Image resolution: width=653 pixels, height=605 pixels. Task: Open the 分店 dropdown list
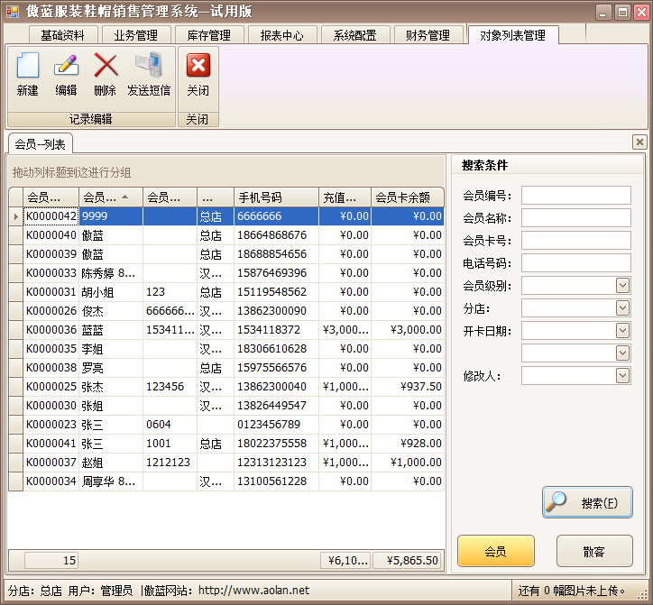point(622,308)
